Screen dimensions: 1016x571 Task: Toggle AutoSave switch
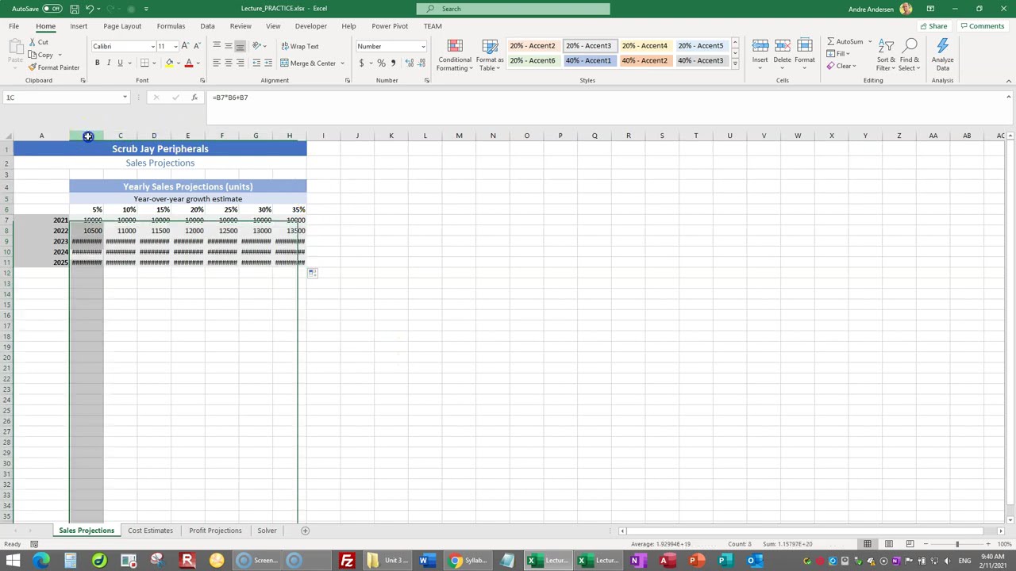(x=52, y=9)
